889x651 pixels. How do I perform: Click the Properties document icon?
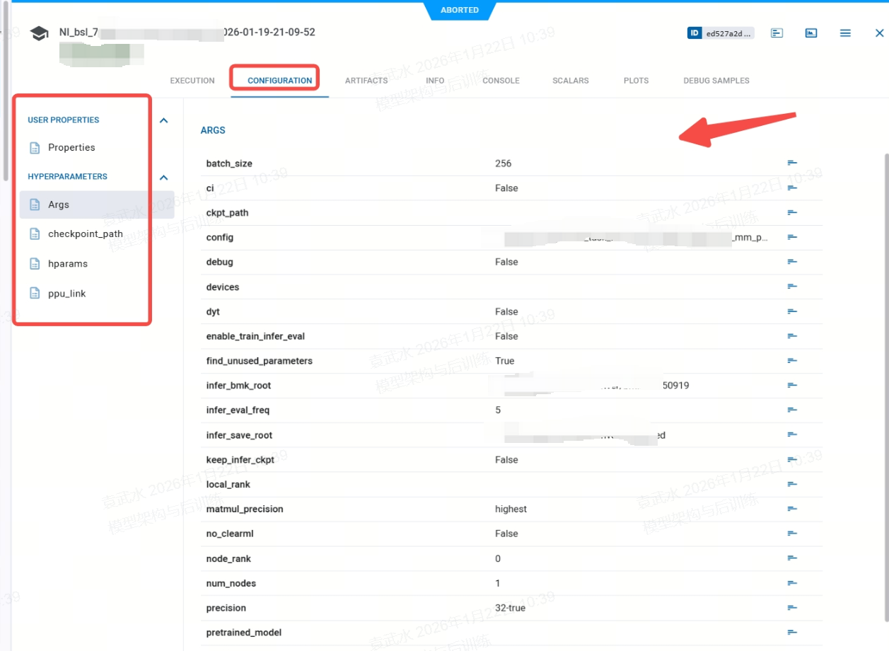(35, 148)
